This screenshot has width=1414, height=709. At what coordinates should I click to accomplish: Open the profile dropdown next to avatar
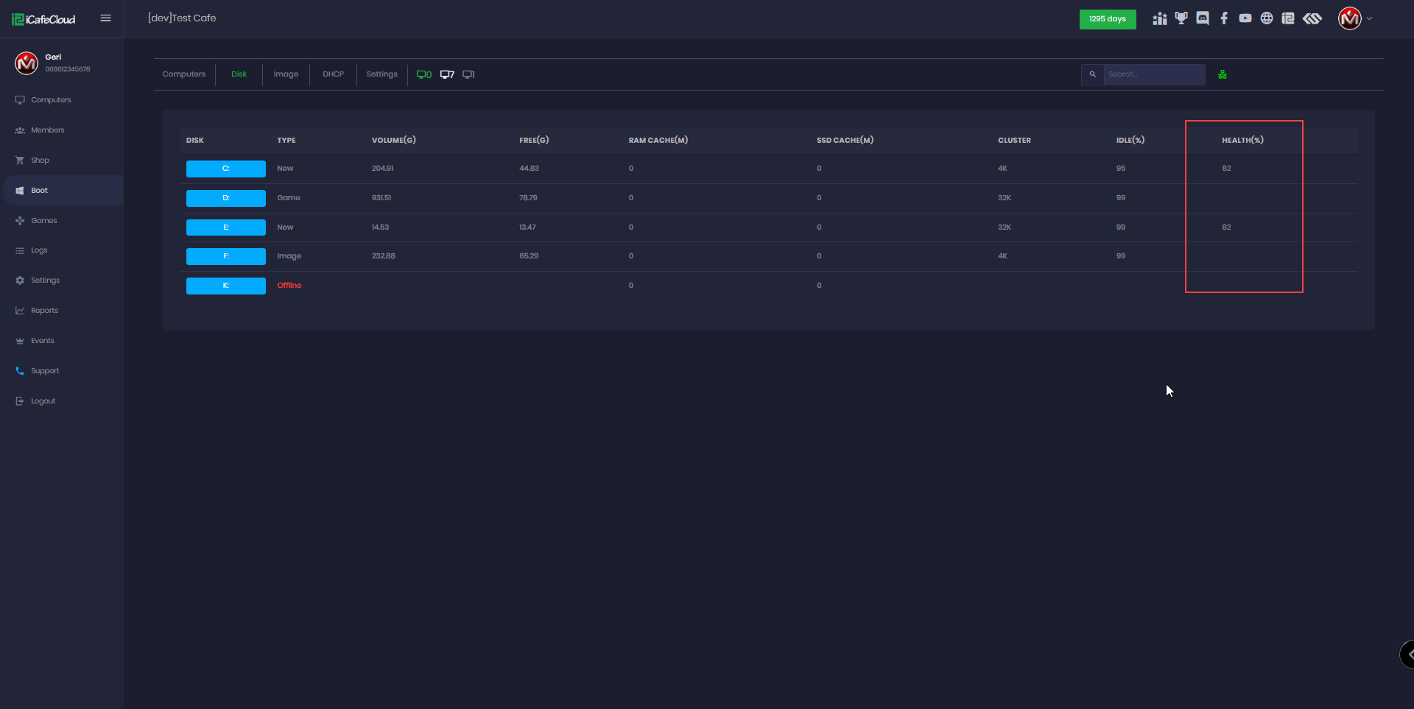click(1369, 18)
